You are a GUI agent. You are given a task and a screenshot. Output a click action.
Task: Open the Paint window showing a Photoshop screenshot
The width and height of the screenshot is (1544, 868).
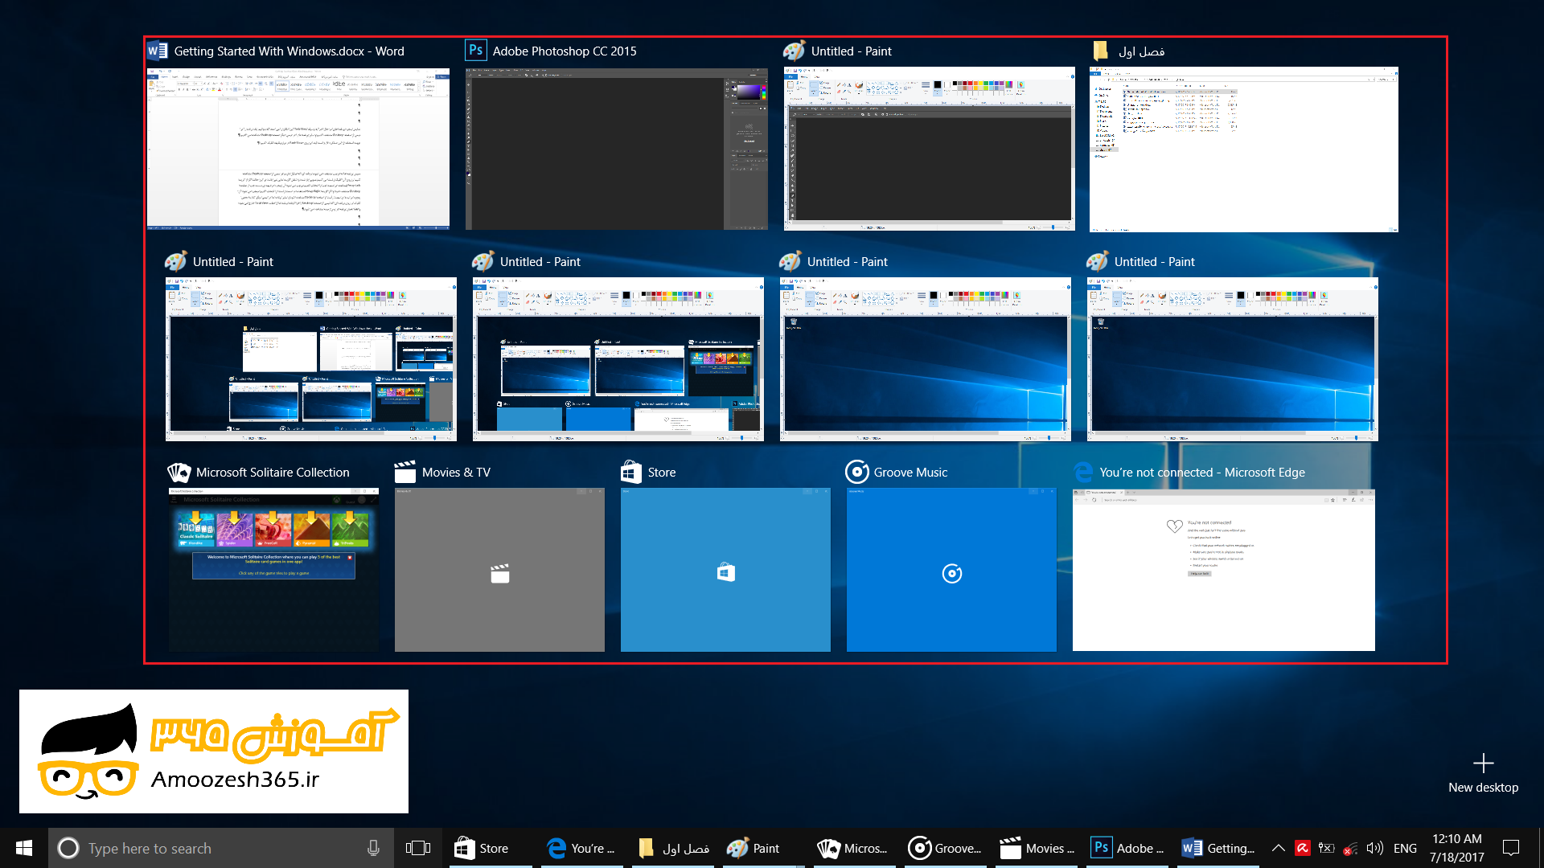[930, 149]
